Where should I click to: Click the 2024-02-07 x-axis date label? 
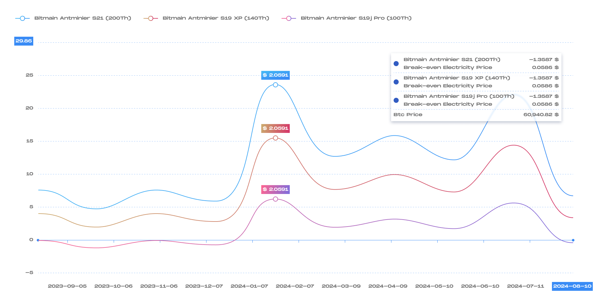[x=295, y=286]
